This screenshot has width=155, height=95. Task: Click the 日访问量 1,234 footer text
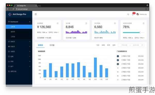[71, 38]
